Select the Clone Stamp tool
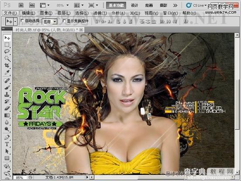The width and height of the screenshot is (241, 181). coord(7,94)
